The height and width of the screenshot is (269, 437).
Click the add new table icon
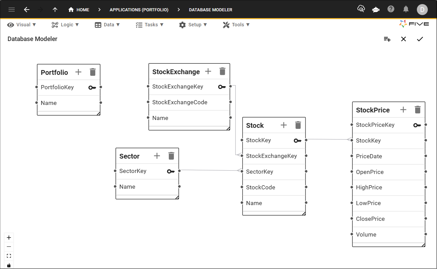pyautogui.click(x=387, y=39)
